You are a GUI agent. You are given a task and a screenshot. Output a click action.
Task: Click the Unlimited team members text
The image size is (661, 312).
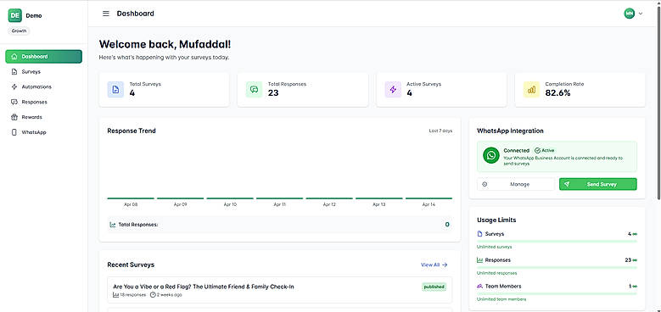click(x=501, y=299)
